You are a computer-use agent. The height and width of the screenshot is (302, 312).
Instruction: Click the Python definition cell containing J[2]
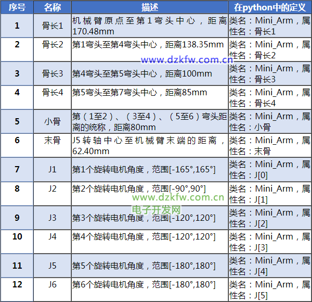tap(269, 218)
